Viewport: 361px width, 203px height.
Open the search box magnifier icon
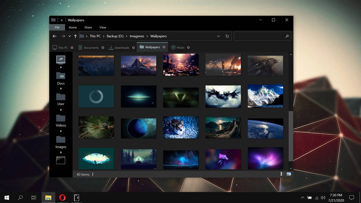coord(286,36)
